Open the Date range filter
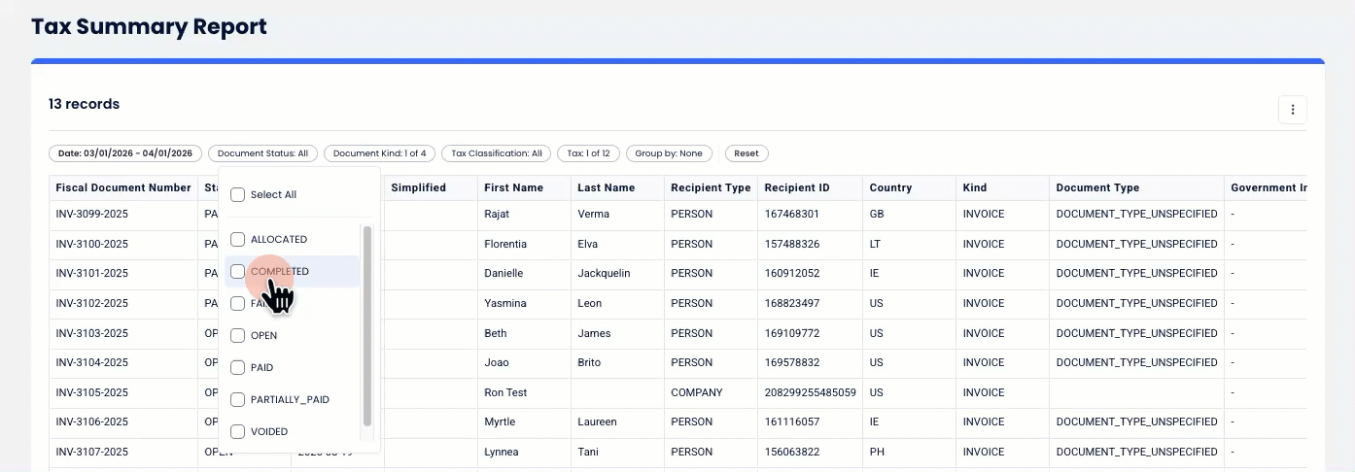Viewport: 1355px width, 472px height. coord(125,153)
